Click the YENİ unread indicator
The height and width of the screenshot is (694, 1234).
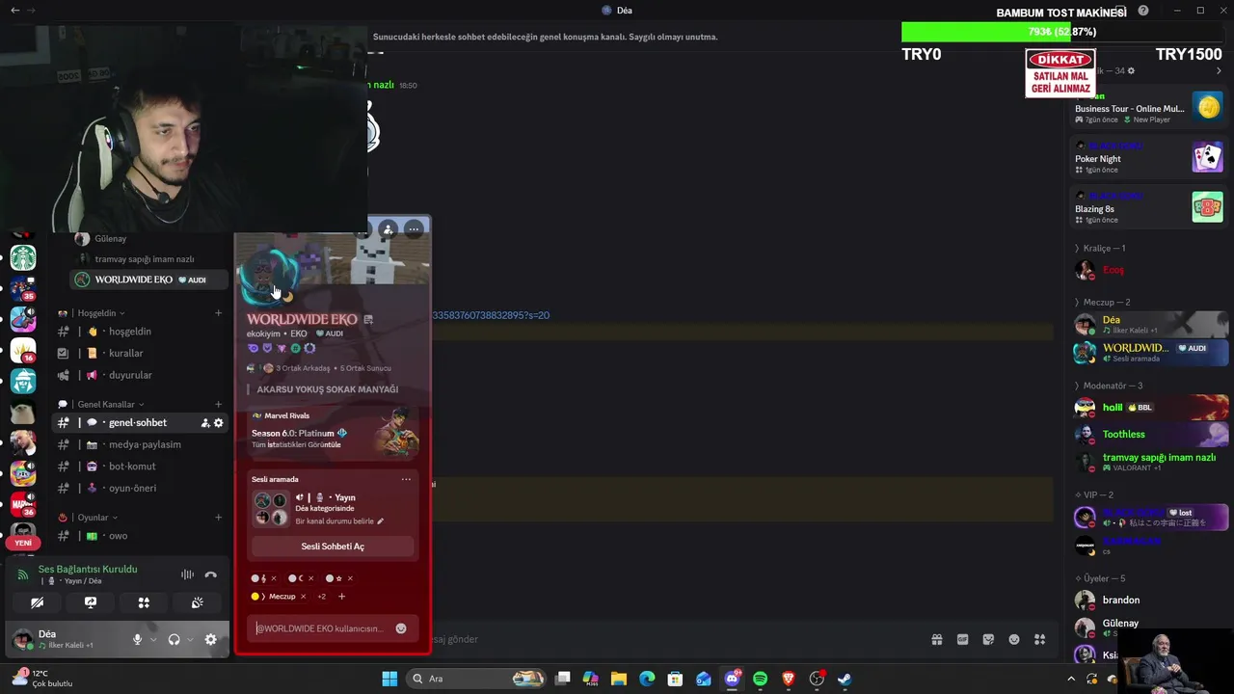click(x=23, y=543)
